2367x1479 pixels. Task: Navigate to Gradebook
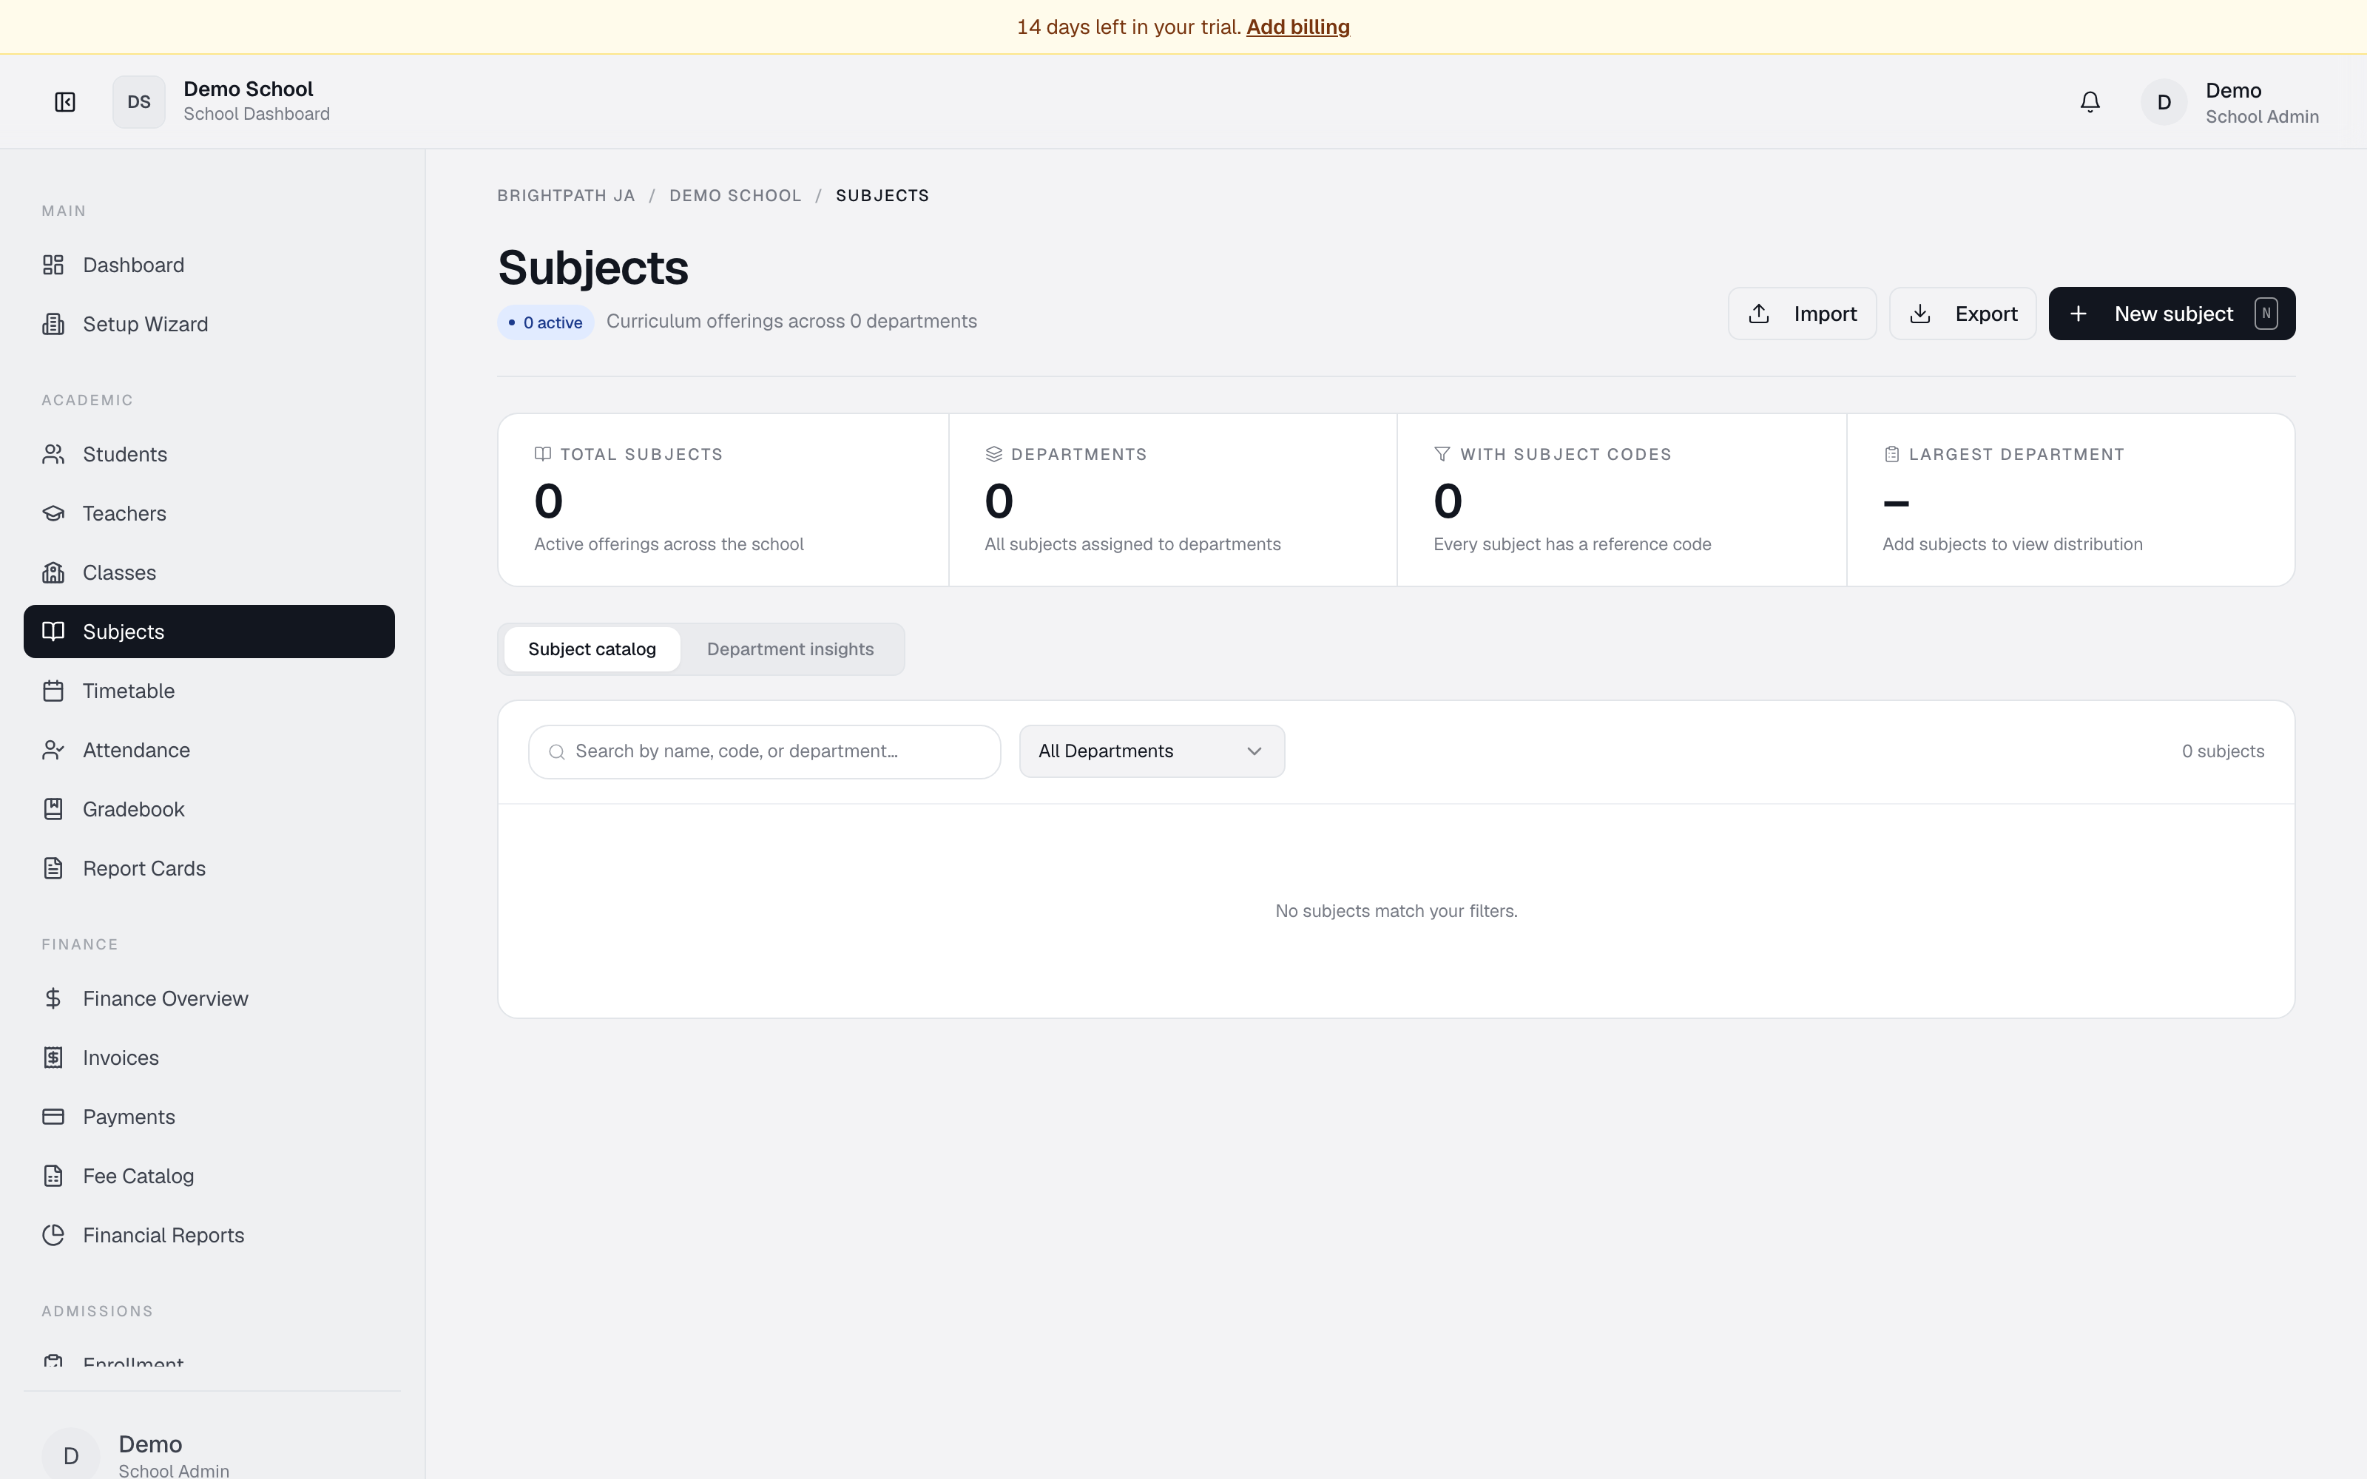(209, 809)
